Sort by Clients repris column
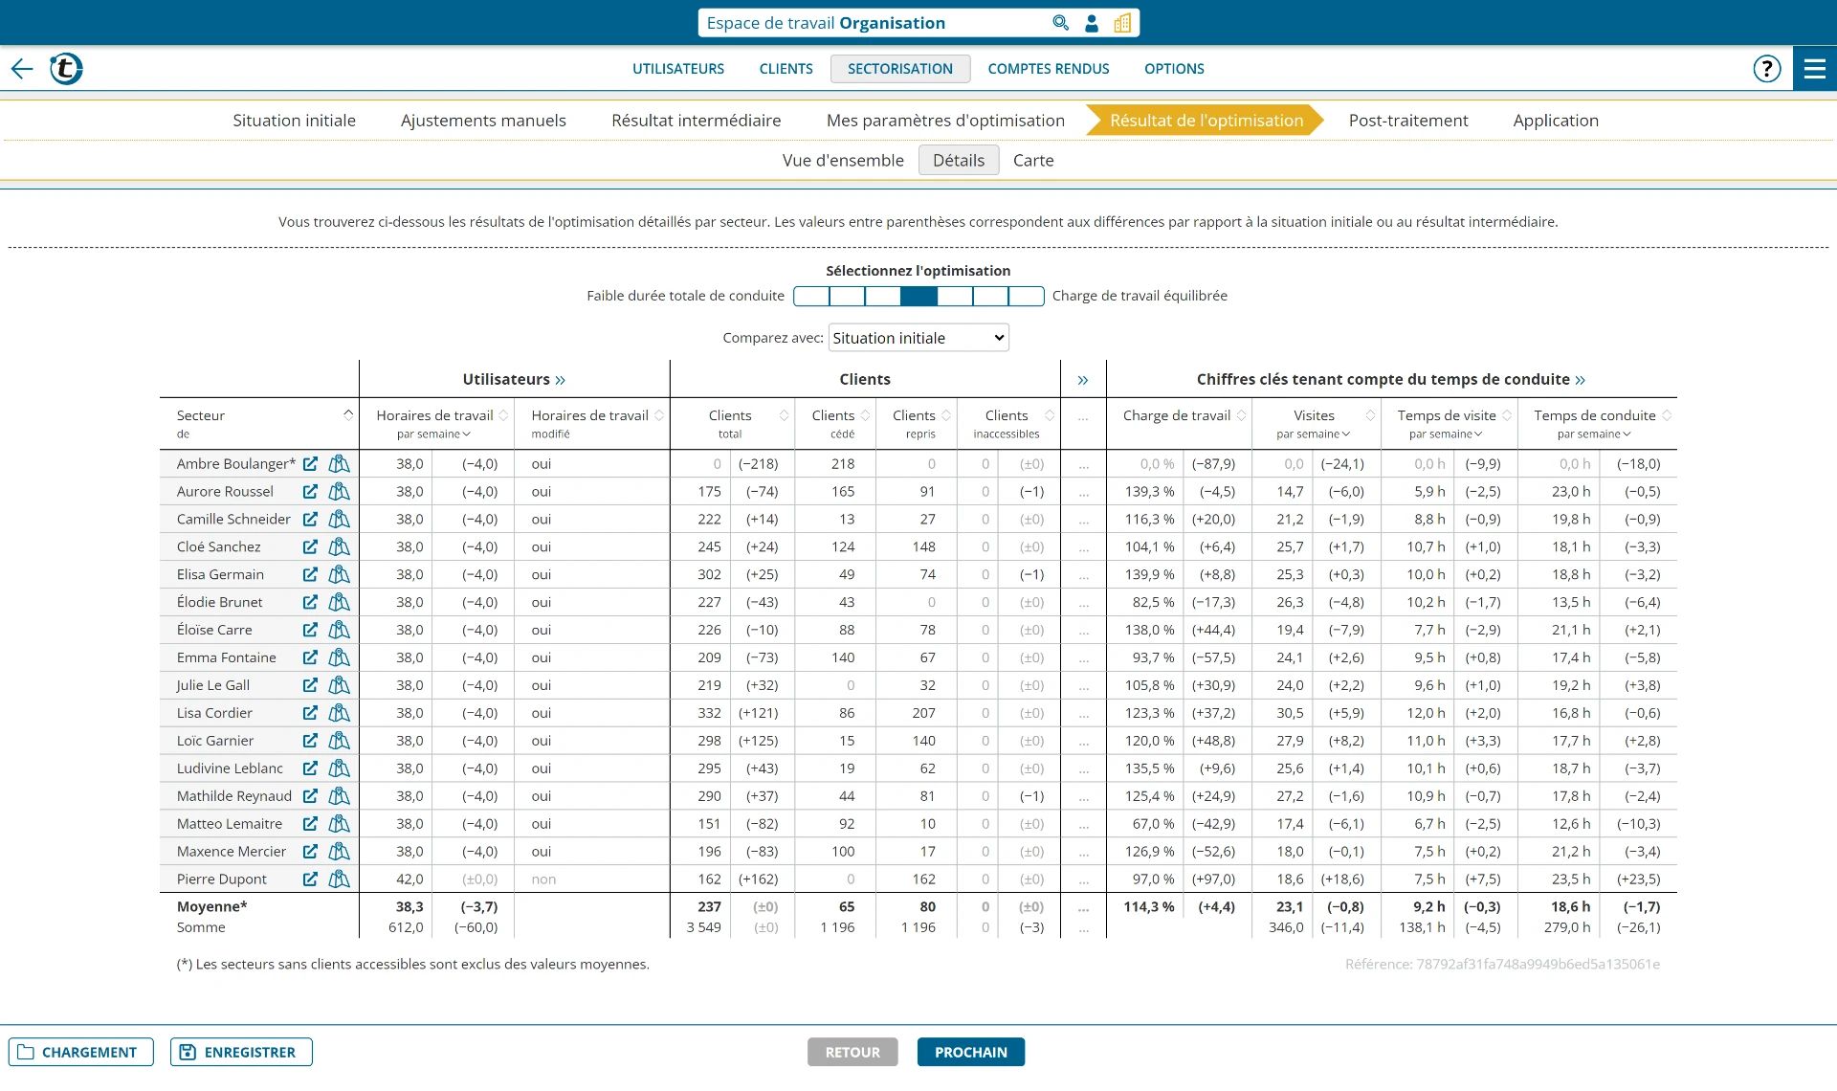The image size is (1837, 1091). [x=946, y=415]
